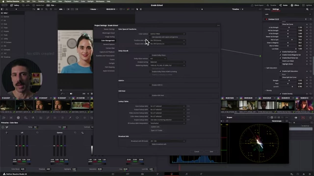
Task: Open the Input lookup table dropdown
Action: (167, 106)
